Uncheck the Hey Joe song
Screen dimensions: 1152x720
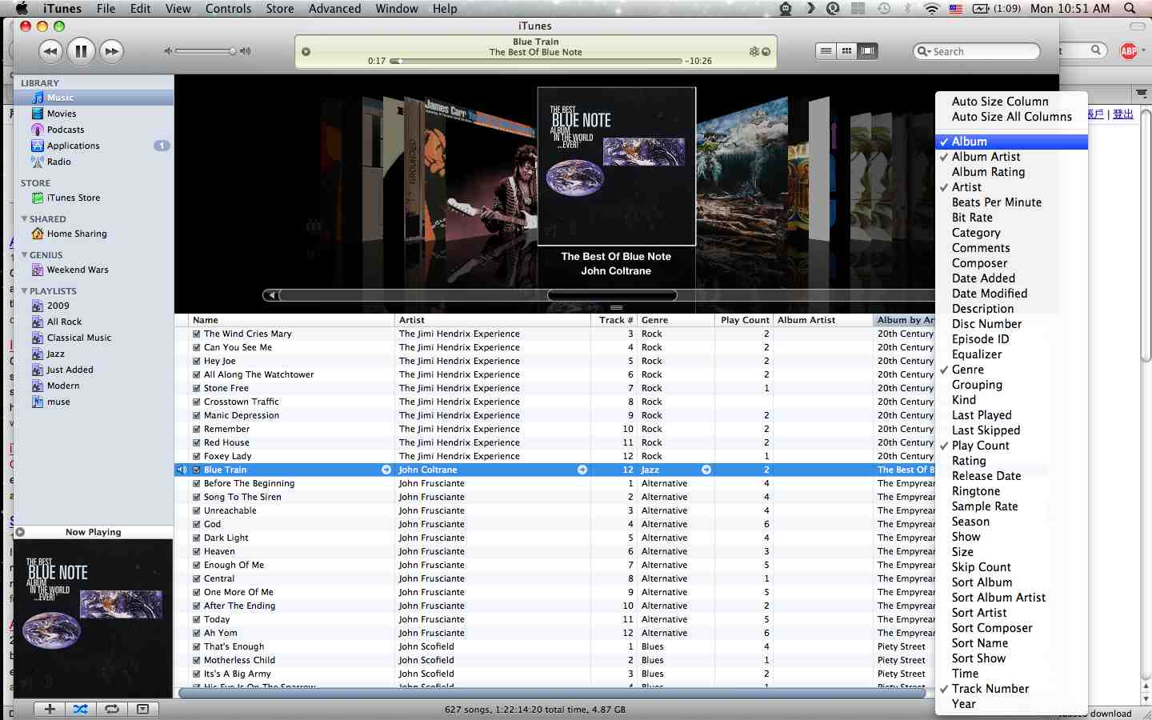click(x=197, y=361)
